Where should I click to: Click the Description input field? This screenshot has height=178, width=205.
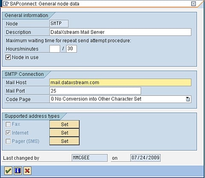click(120, 32)
